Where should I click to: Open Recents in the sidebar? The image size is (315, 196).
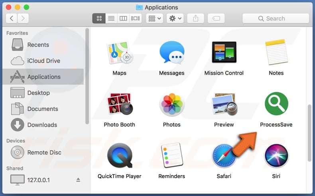click(x=43, y=45)
